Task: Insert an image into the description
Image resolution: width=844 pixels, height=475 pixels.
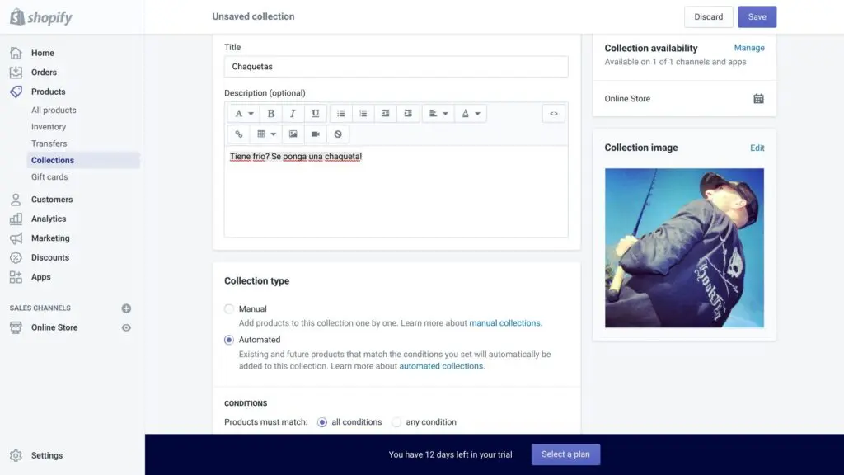Action: [293, 134]
